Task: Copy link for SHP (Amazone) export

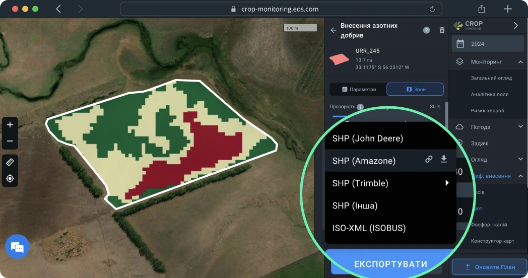Action: (x=429, y=160)
